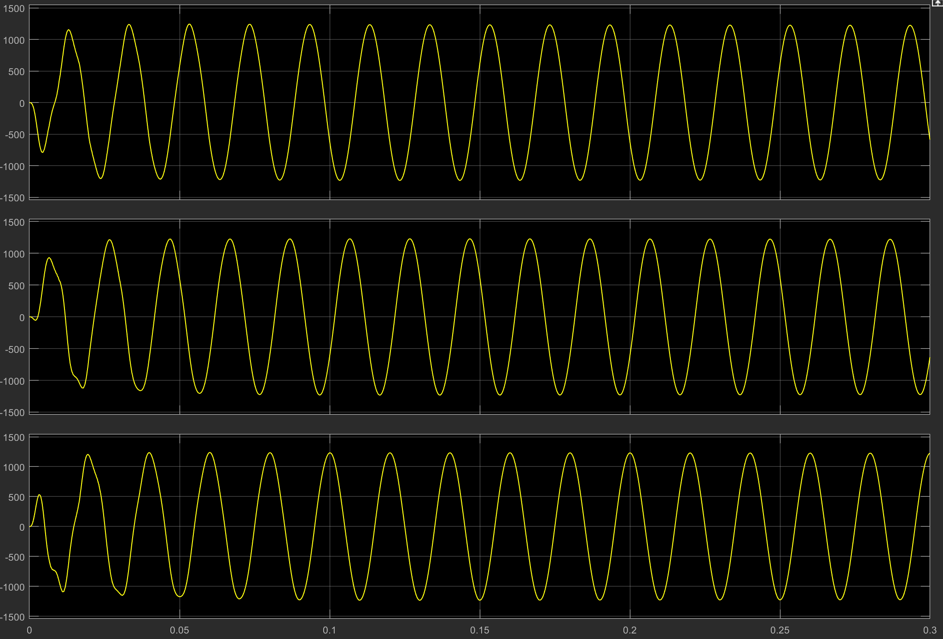Click the 0.1 time axis tick label

tap(329, 630)
